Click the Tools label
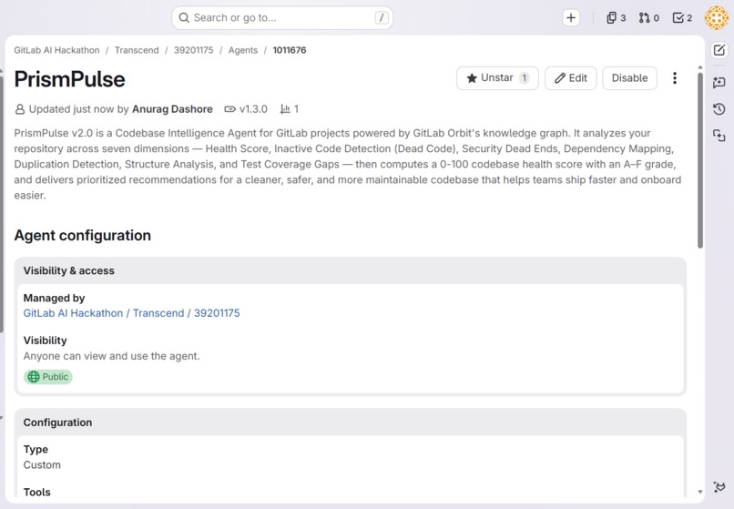The image size is (734, 509). tap(37, 492)
